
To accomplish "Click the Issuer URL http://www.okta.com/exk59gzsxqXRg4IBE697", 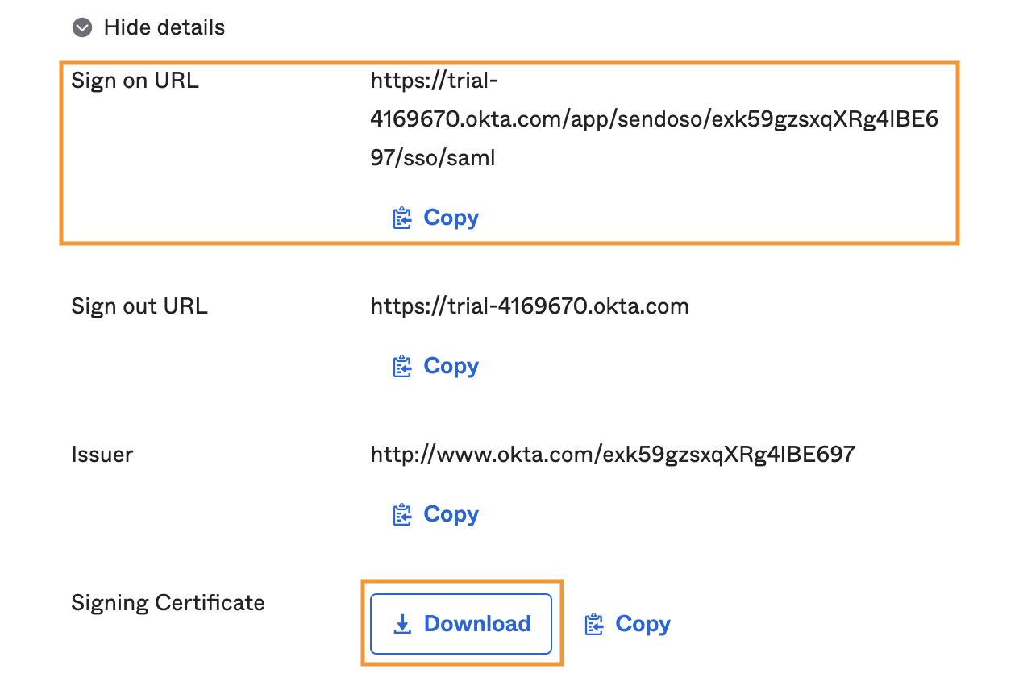I will click(613, 455).
